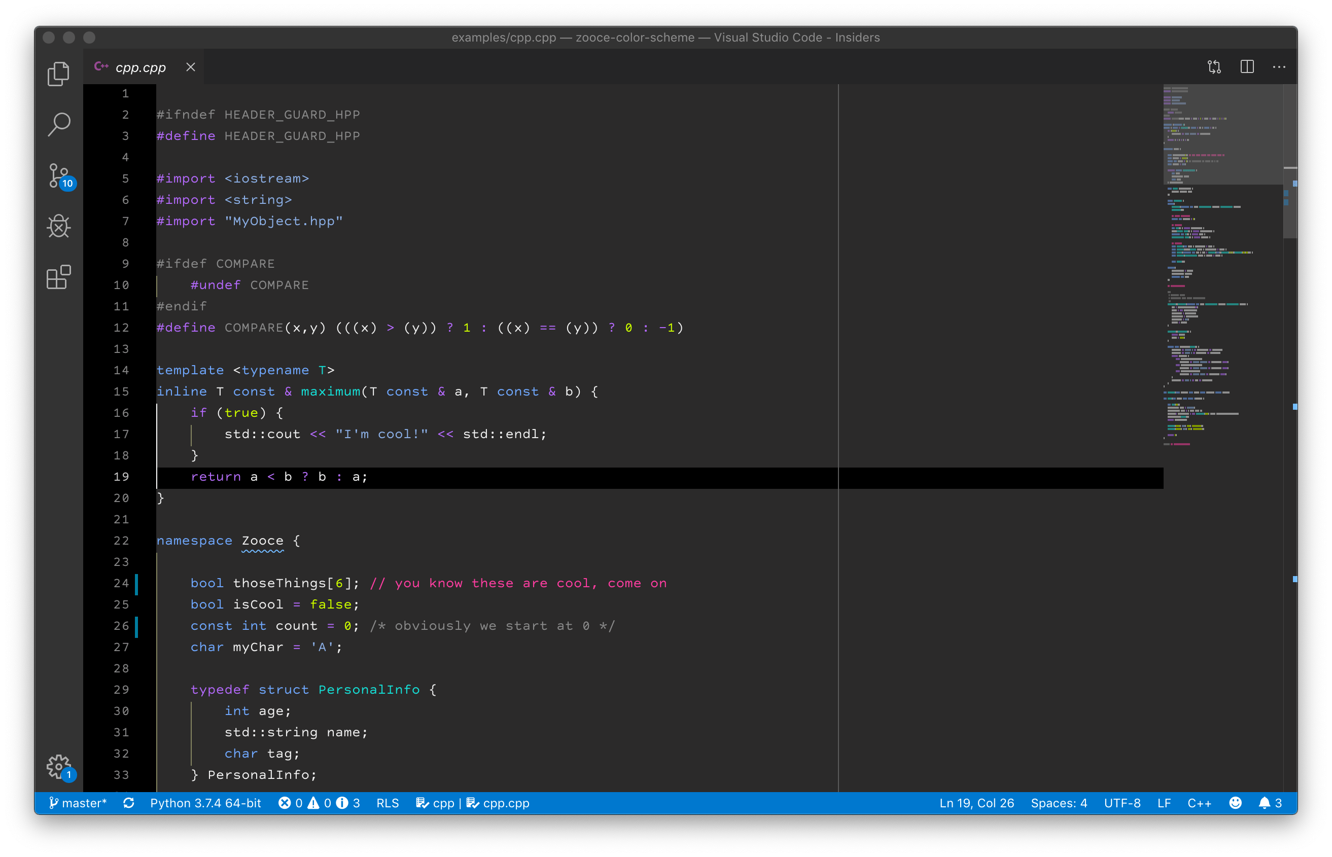Change the C++ language mode
Screen dimensions: 1332x857
[x=1199, y=803]
